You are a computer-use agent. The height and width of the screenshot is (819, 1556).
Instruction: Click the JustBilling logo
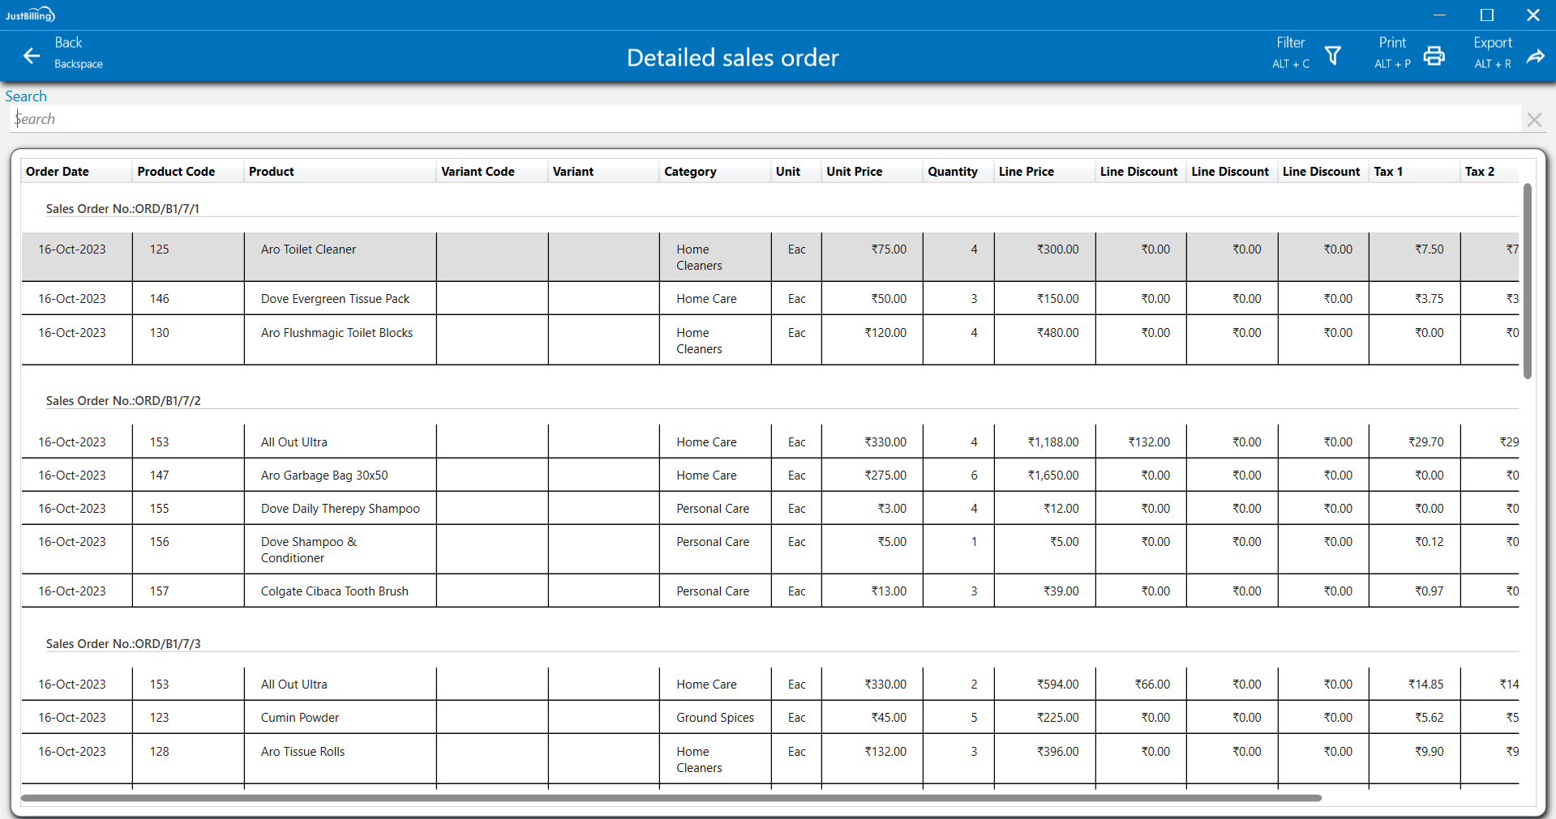pyautogui.click(x=30, y=15)
